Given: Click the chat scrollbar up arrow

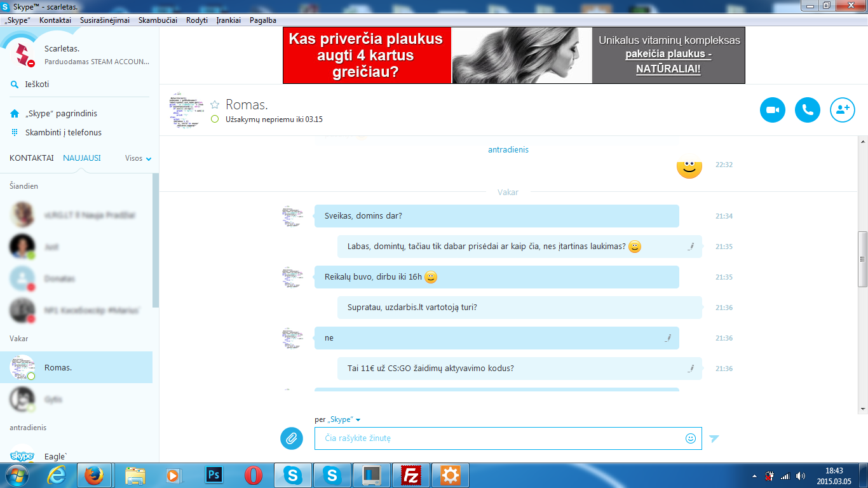Looking at the screenshot, I should point(862,140).
